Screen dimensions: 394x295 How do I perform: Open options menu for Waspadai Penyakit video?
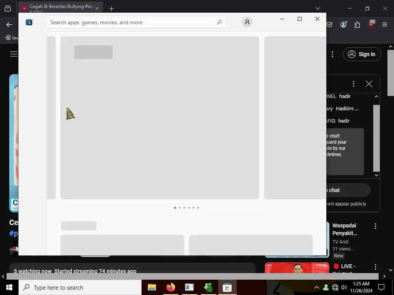(x=376, y=226)
